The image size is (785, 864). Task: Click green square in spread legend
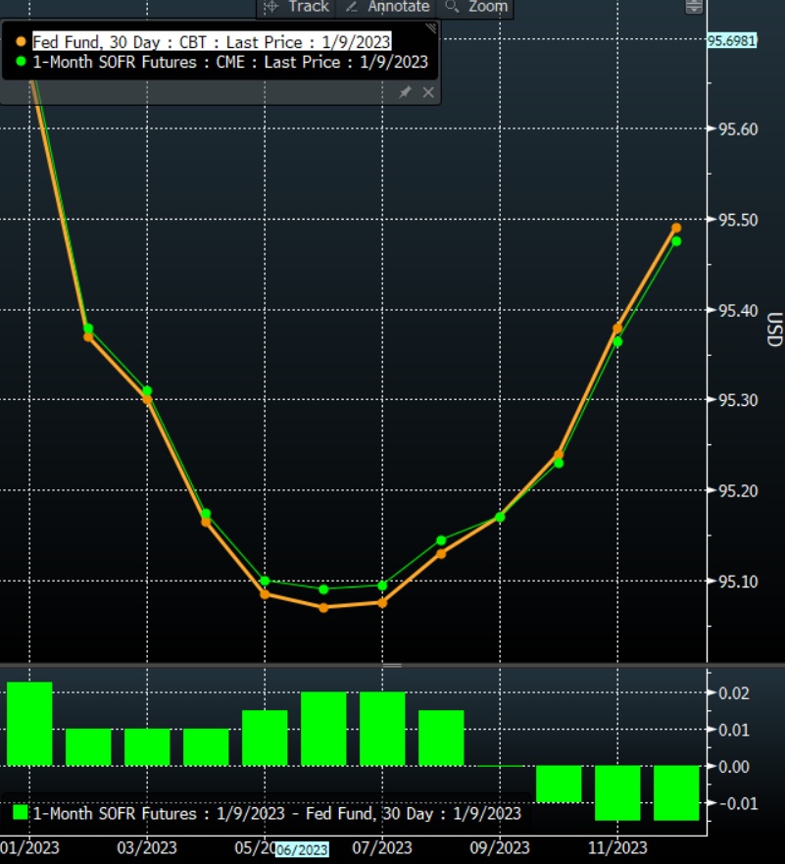pyautogui.click(x=20, y=813)
